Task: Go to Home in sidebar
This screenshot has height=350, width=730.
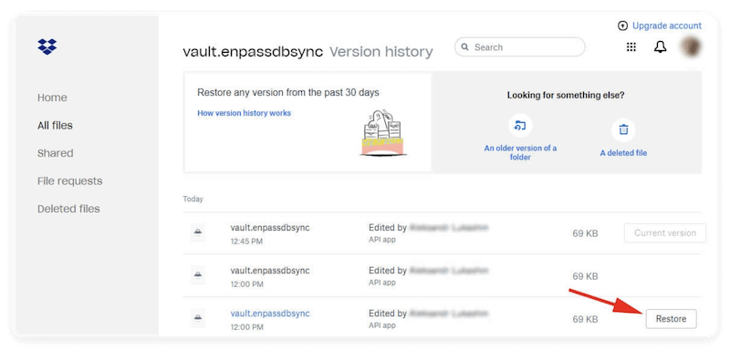Action: click(52, 98)
